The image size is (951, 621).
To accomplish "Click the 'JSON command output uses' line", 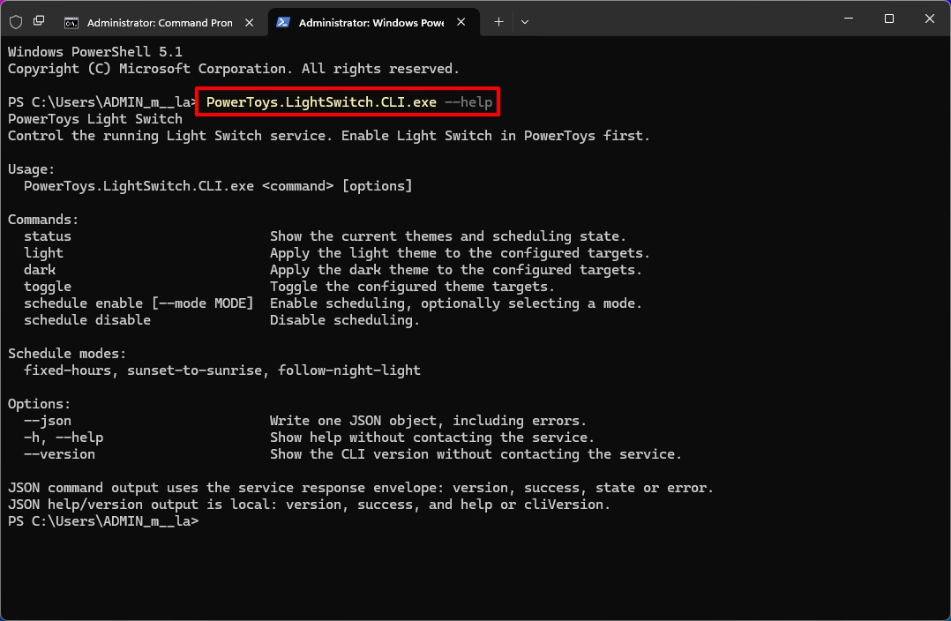I will pos(360,488).
